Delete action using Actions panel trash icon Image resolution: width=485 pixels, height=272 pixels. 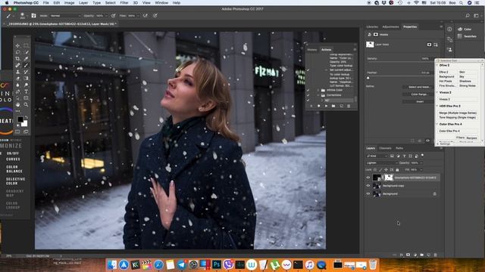[349, 106]
